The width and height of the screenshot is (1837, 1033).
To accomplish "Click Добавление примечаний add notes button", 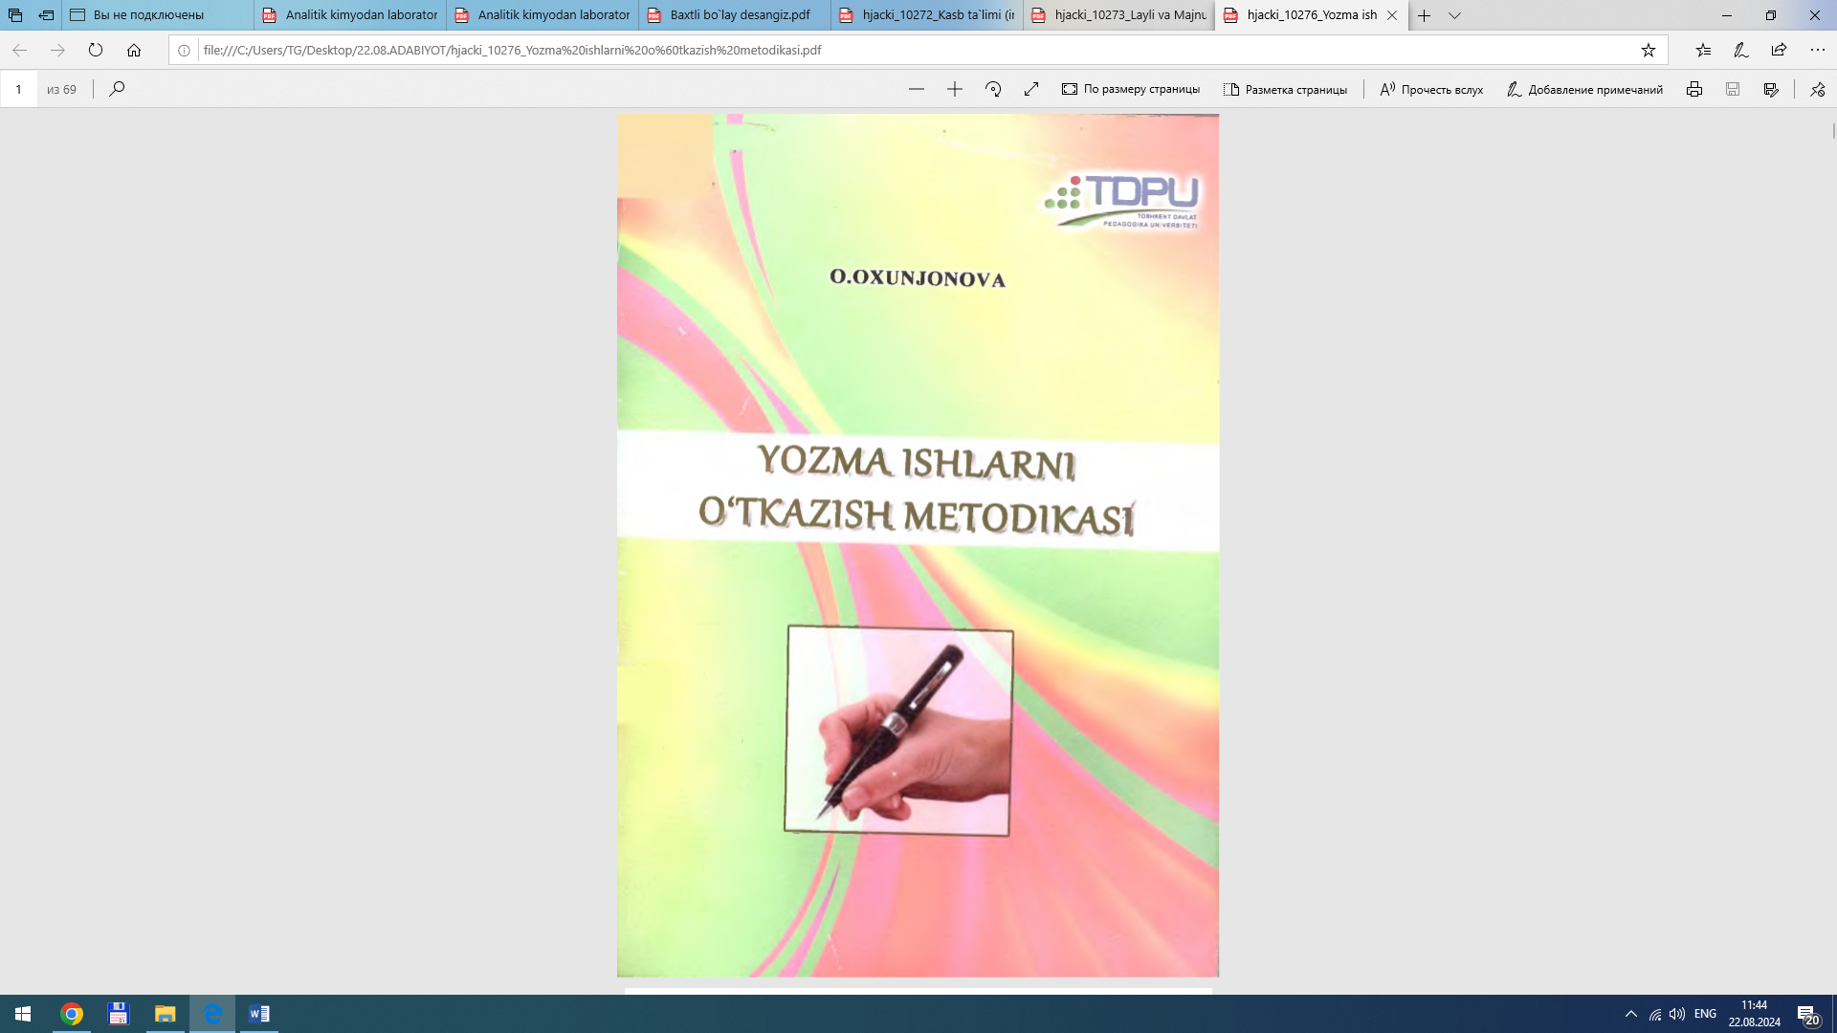I will pyautogui.click(x=1584, y=89).
